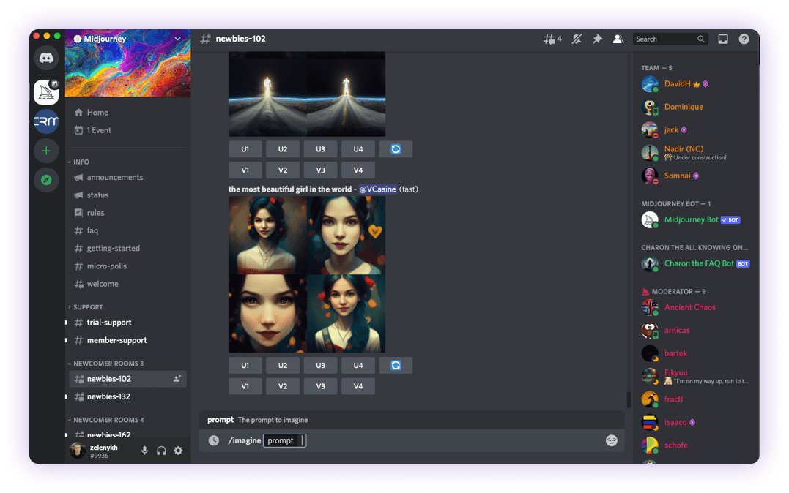Click V4 under the girl portraits
Viewport: 789px width, 493px height.
(x=358, y=386)
